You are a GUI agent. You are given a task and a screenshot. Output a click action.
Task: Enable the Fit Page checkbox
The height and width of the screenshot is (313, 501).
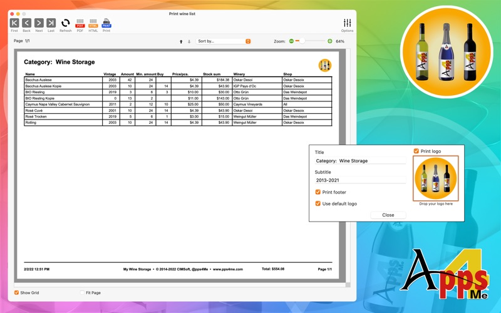tap(82, 292)
